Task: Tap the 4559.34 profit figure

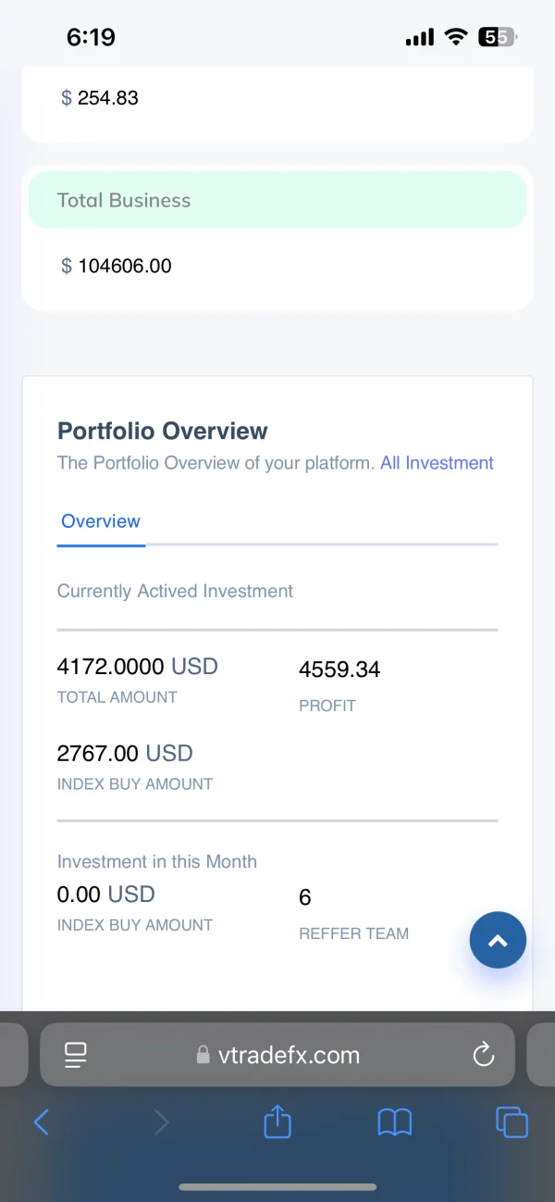Action: pos(339,670)
